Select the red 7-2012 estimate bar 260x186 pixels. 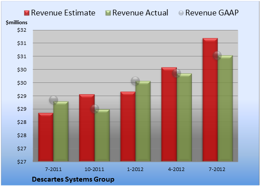pos(210,100)
